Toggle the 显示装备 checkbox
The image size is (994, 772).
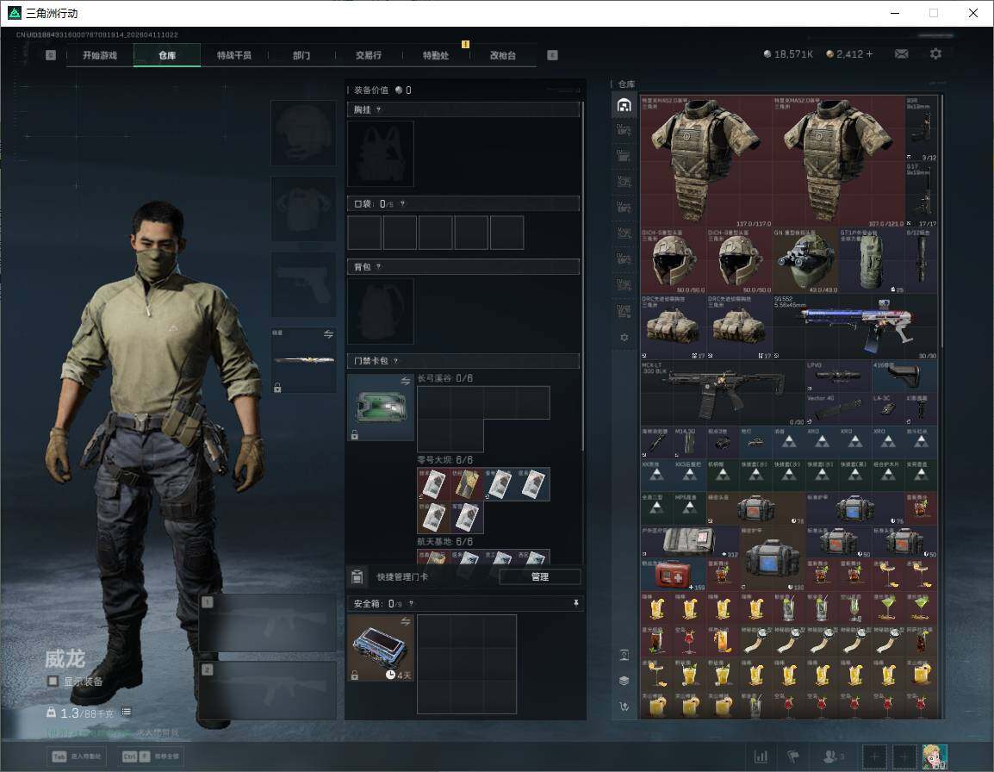coord(53,682)
